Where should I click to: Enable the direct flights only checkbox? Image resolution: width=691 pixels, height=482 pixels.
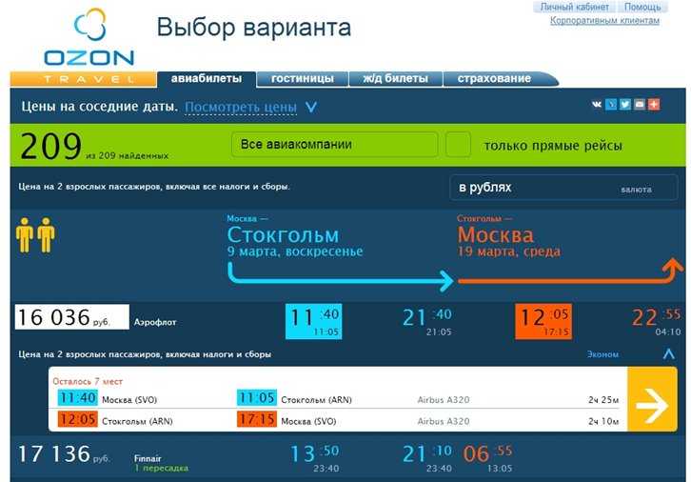(x=458, y=144)
